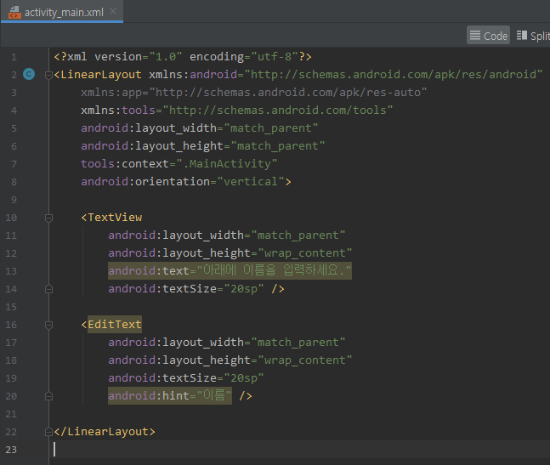Click line number 21 in the gutter
The height and width of the screenshot is (465, 550).
click(x=11, y=414)
